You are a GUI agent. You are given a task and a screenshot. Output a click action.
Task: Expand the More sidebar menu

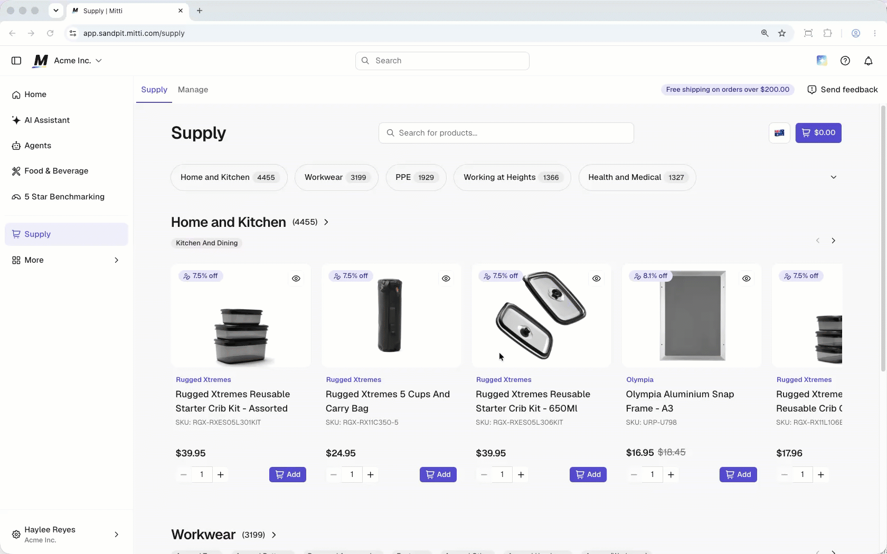pyautogui.click(x=67, y=260)
